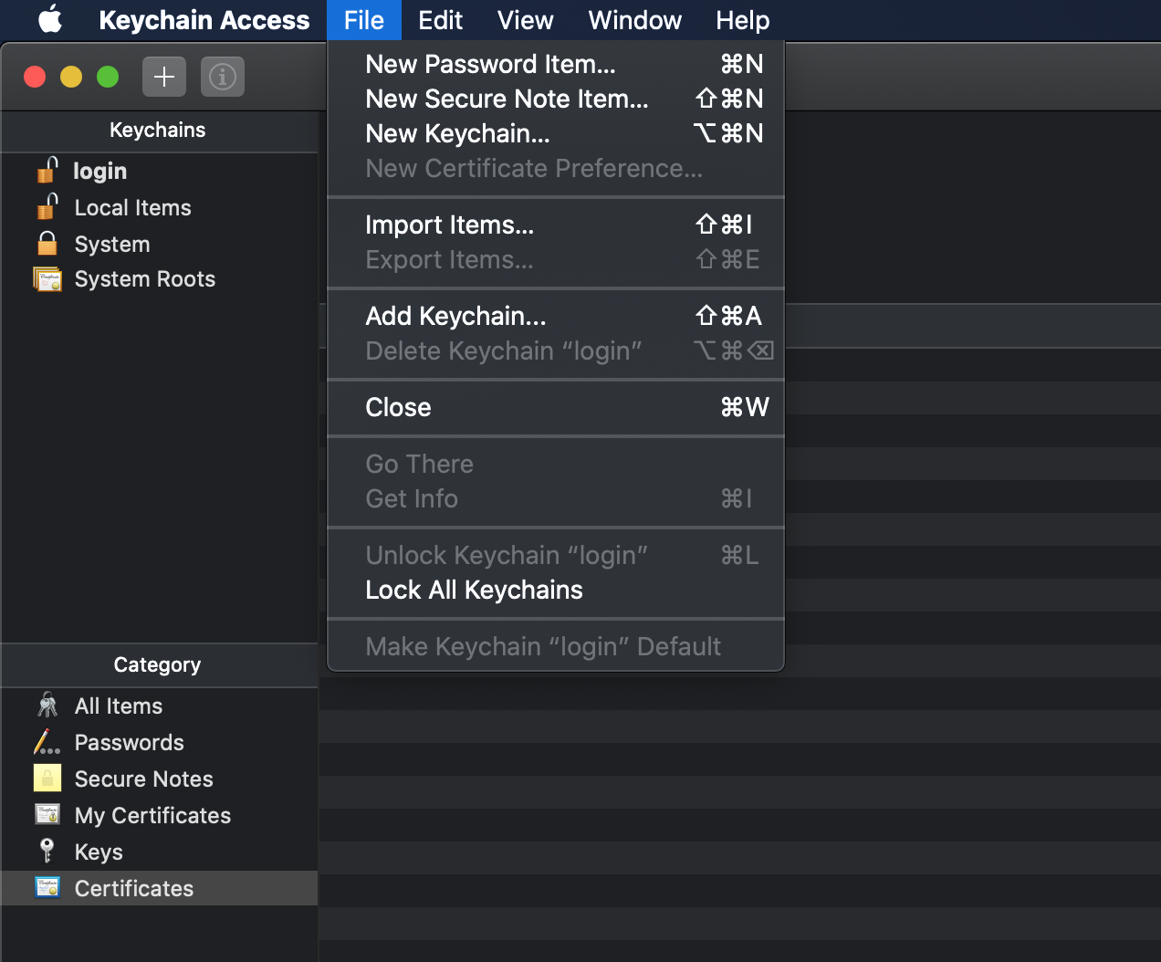Screen dimensions: 1161x962
Task: Open the Keychain Access app menu
Action: click(204, 20)
